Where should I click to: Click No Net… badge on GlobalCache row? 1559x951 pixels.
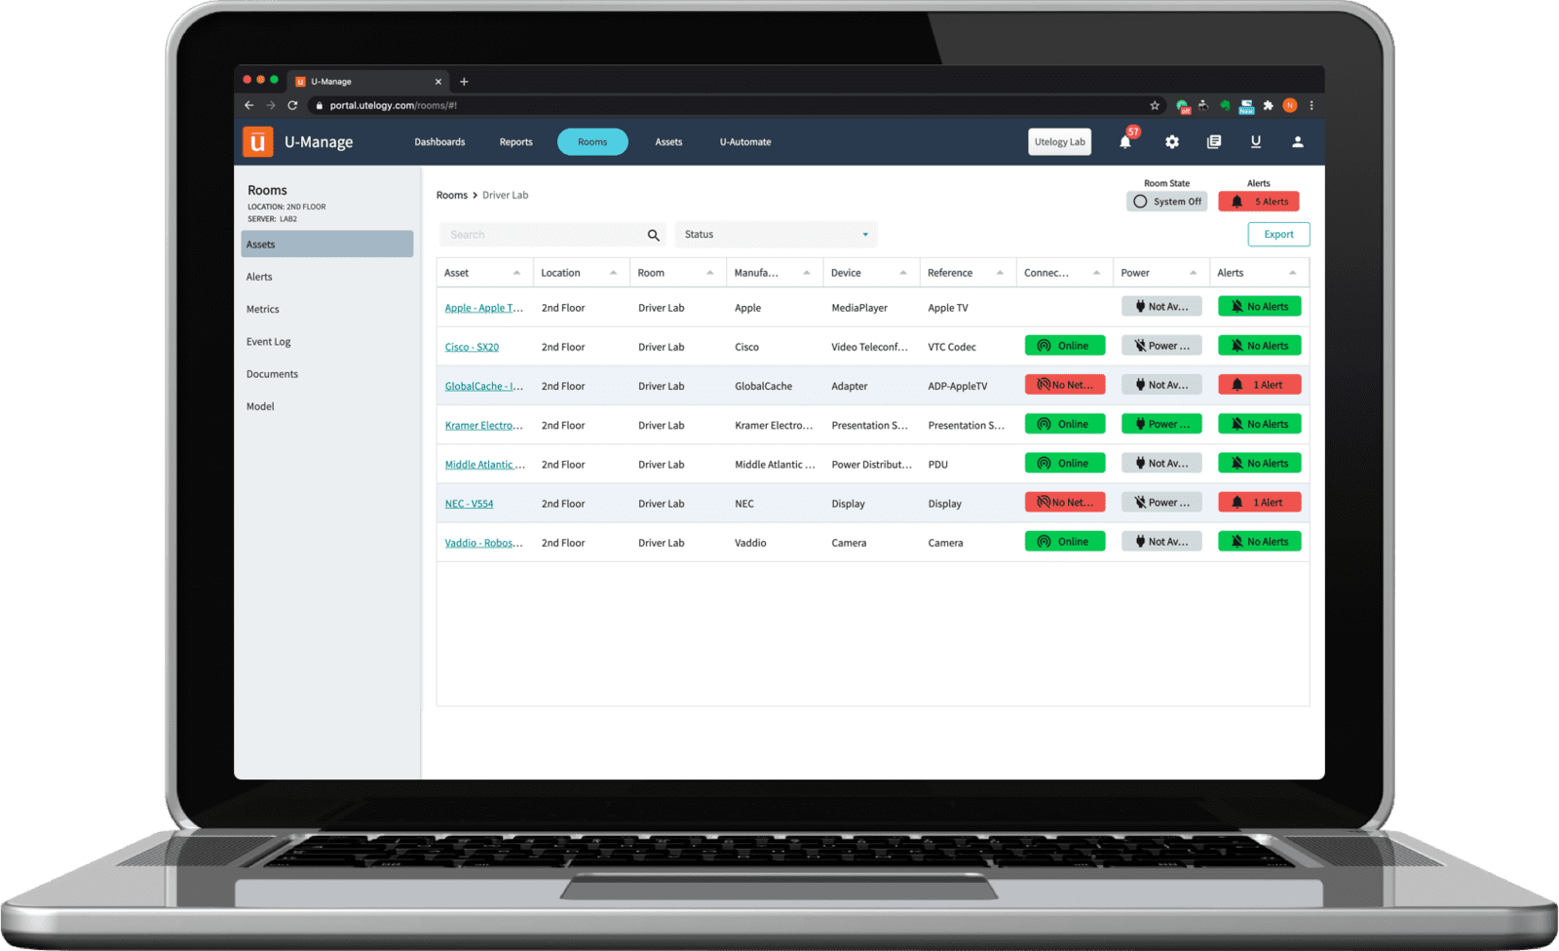[x=1065, y=385]
